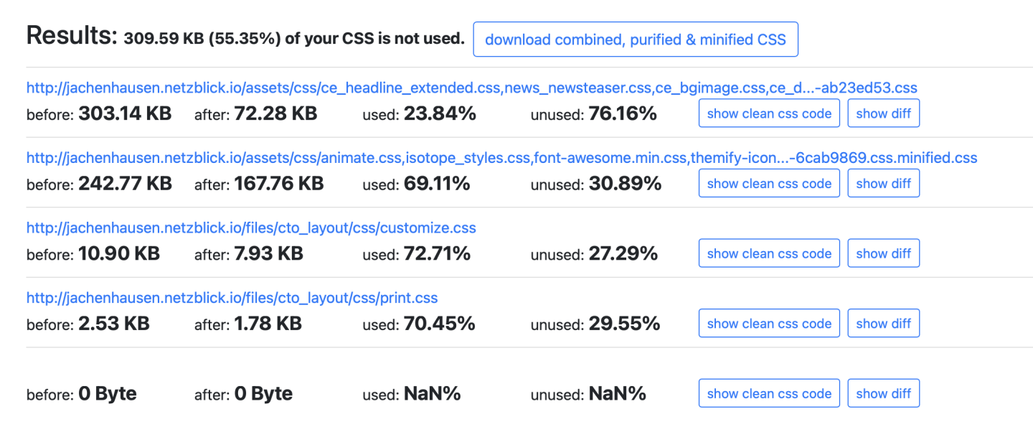
Task: Click the 303.14 KB before size value
Action: click(x=125, y=113)
